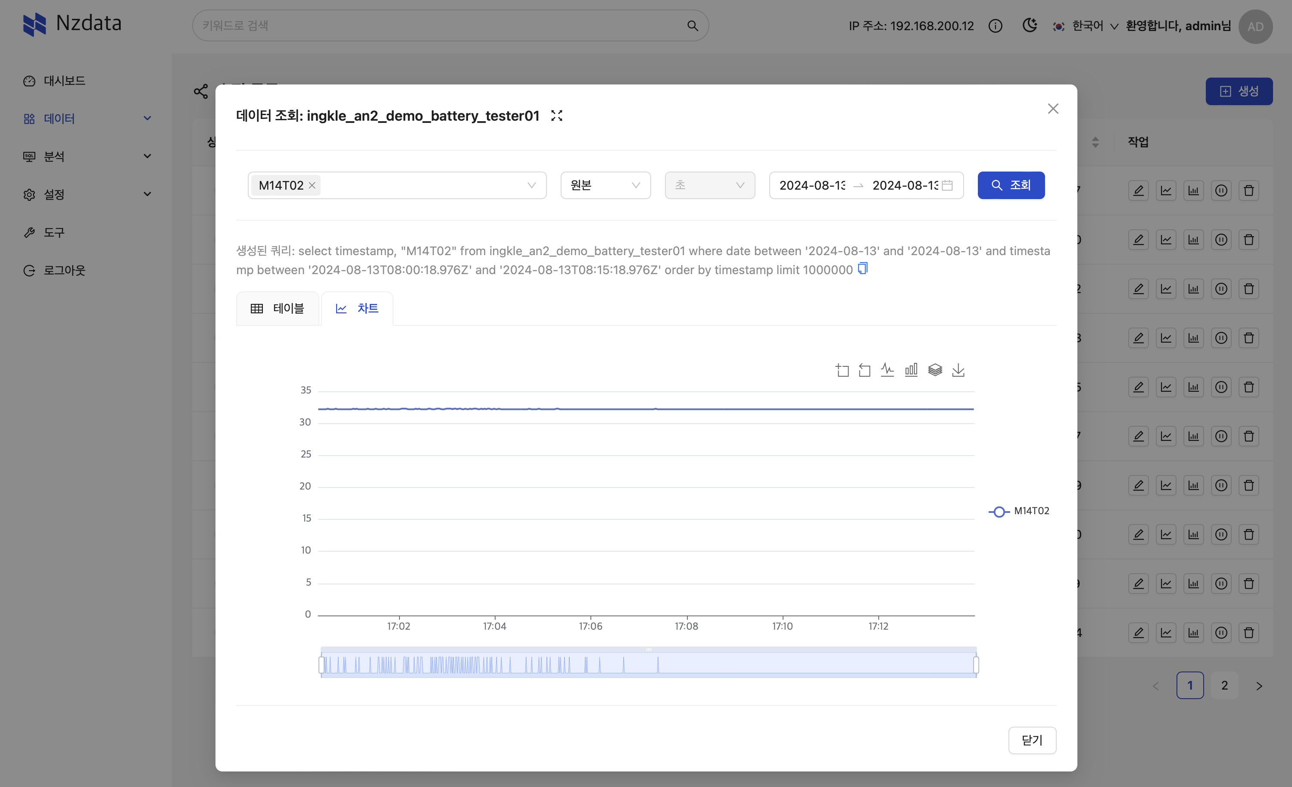
Task: Download chart as image icon
Action: [x=958, y=370]
